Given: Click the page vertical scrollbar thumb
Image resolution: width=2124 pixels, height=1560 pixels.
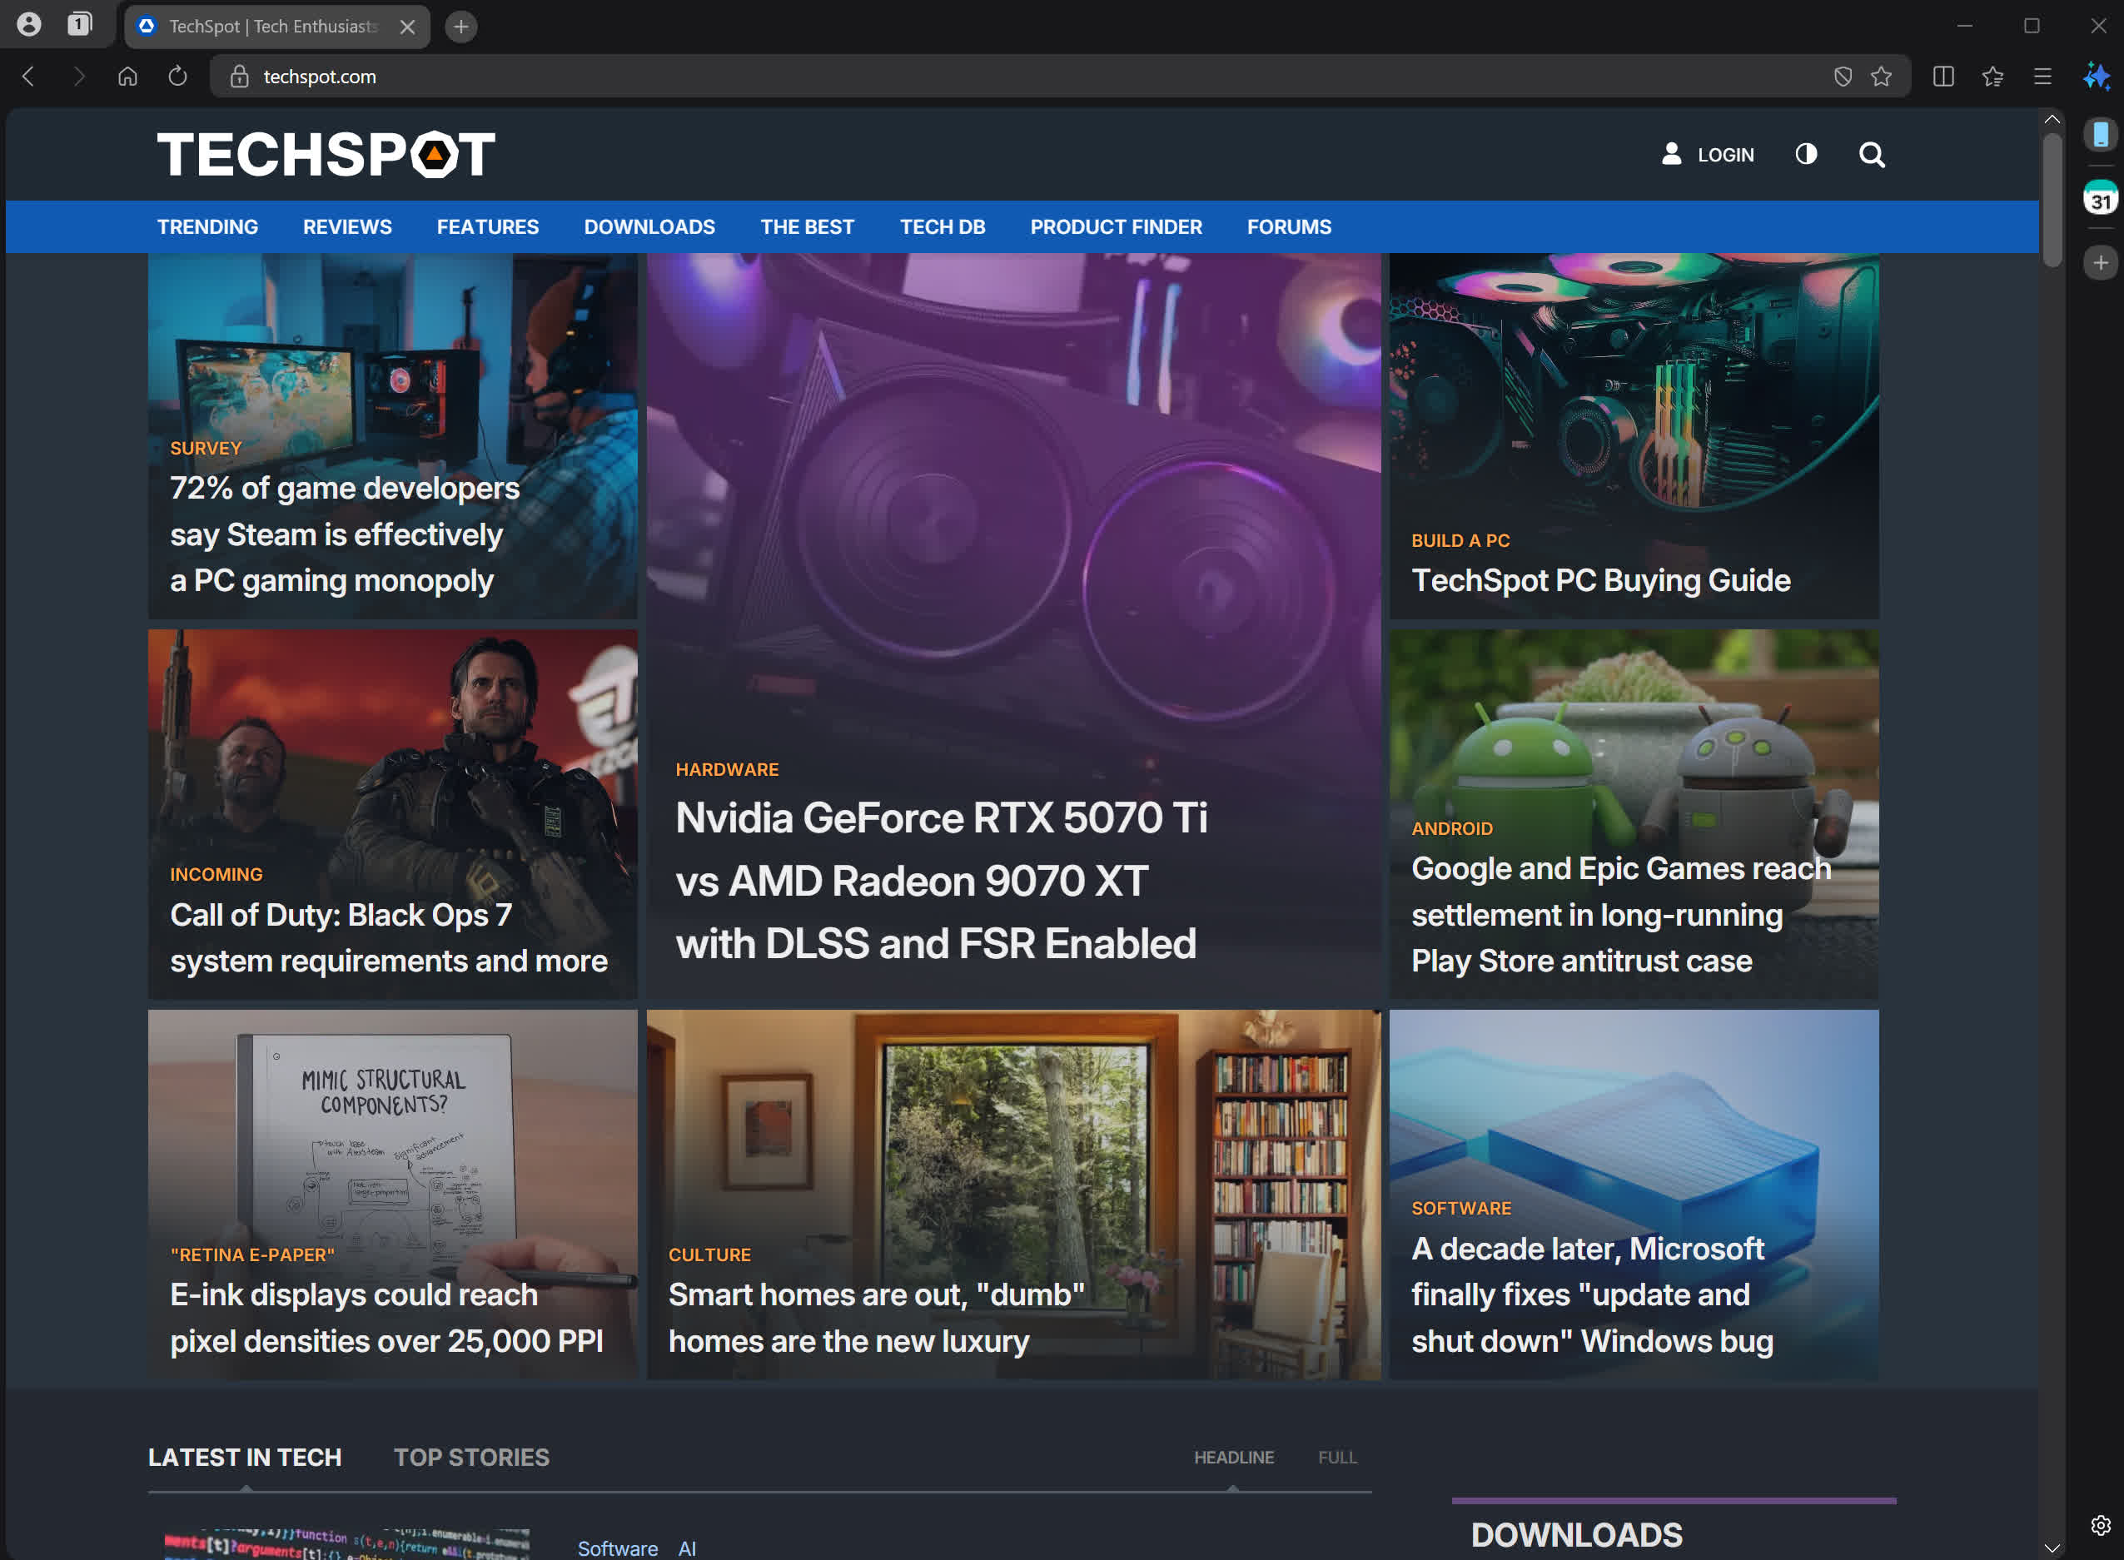Looking at the screenshot, I should coord(2052,198).
